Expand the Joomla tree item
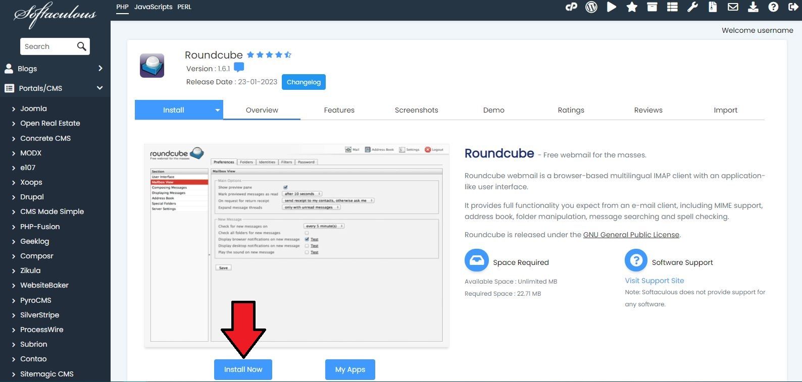Image resolution: width=802 pixels, height=382 pixels. click(x=14, y=109)
